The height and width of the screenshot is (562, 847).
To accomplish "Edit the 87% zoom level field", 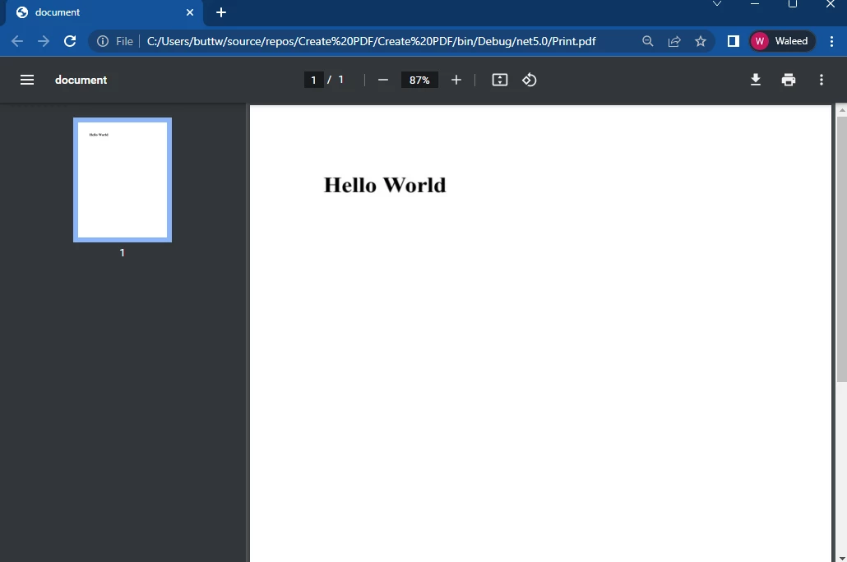I will click(x=419, y=80).
